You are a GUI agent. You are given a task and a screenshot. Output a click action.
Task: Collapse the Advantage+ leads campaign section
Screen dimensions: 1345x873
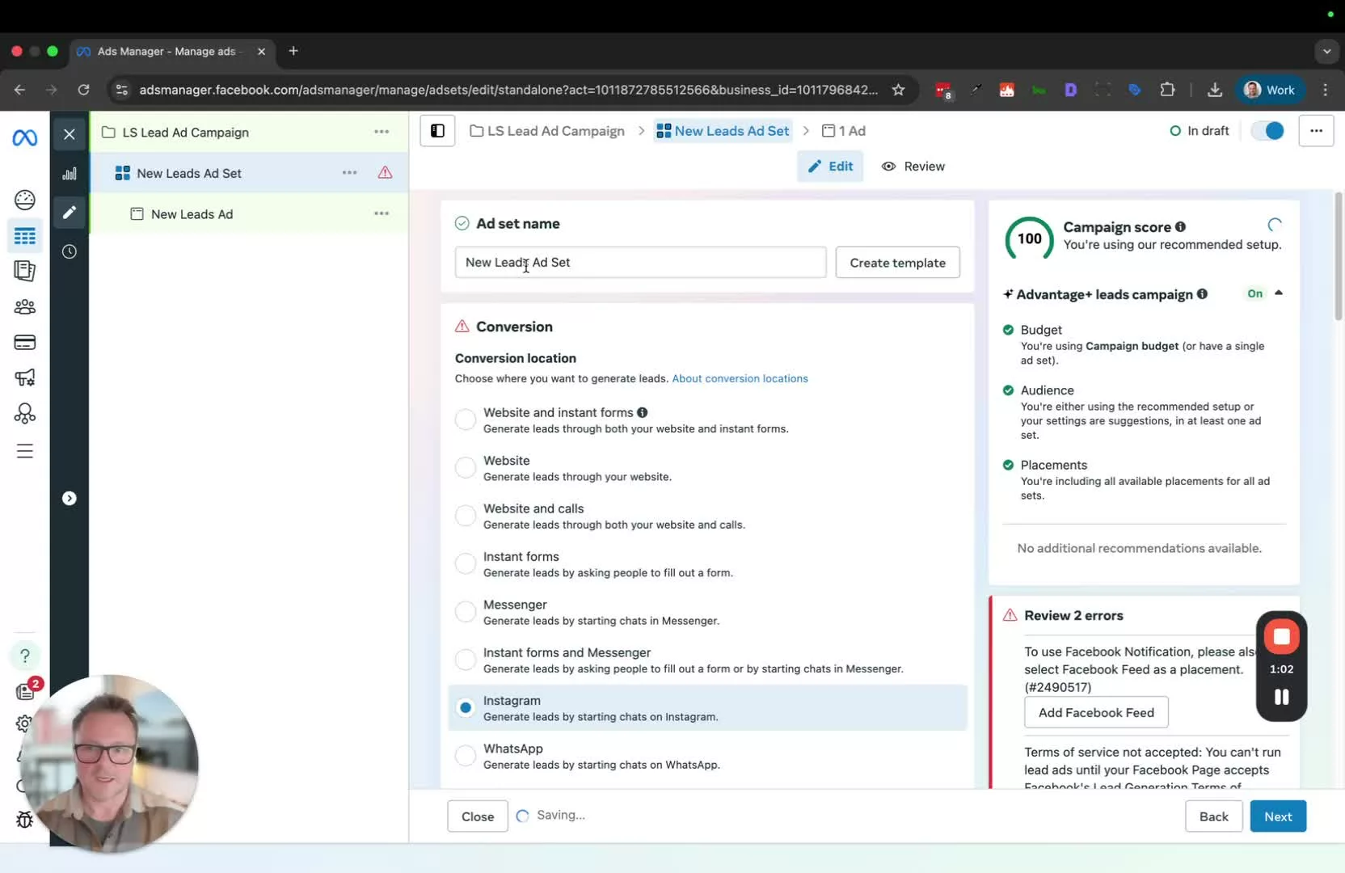tap(1279, 293)
